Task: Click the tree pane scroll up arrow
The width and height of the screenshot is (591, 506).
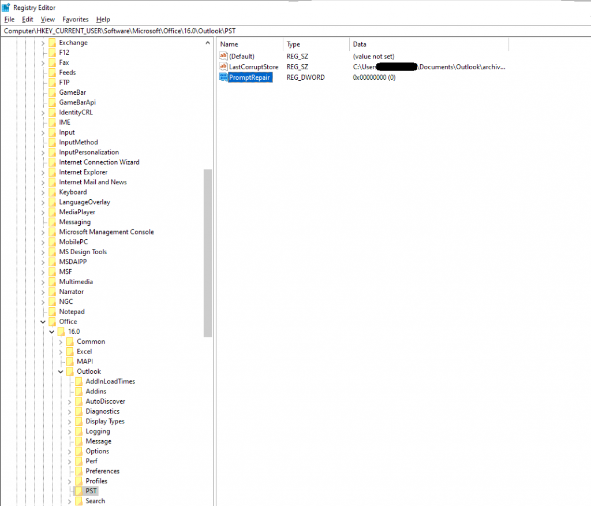Action: [208, 43]
